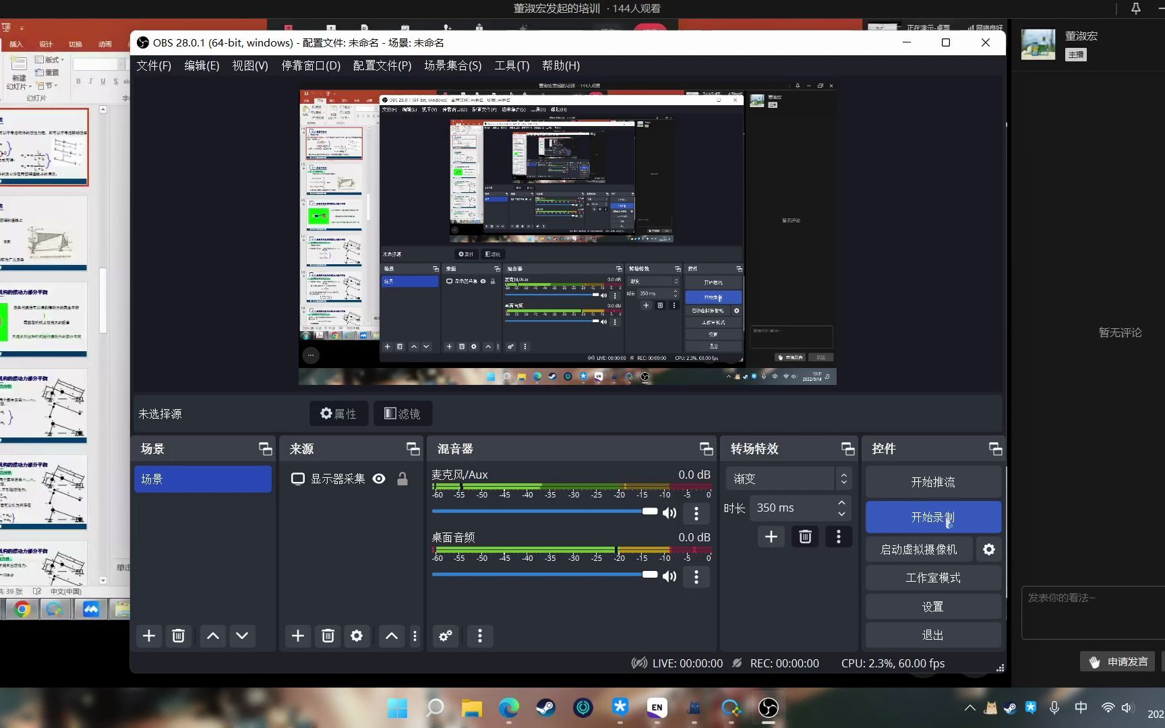This screenshot has height=728, width=1165.
Task: Open 视图(V) menu
Action: [x=250, y=65]
